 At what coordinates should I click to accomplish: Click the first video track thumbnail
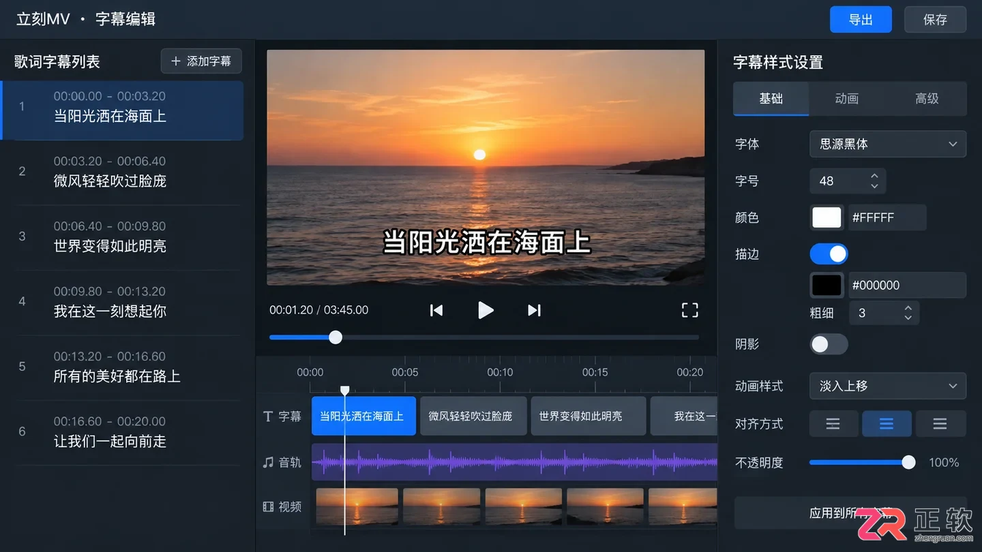coord(357,506)
